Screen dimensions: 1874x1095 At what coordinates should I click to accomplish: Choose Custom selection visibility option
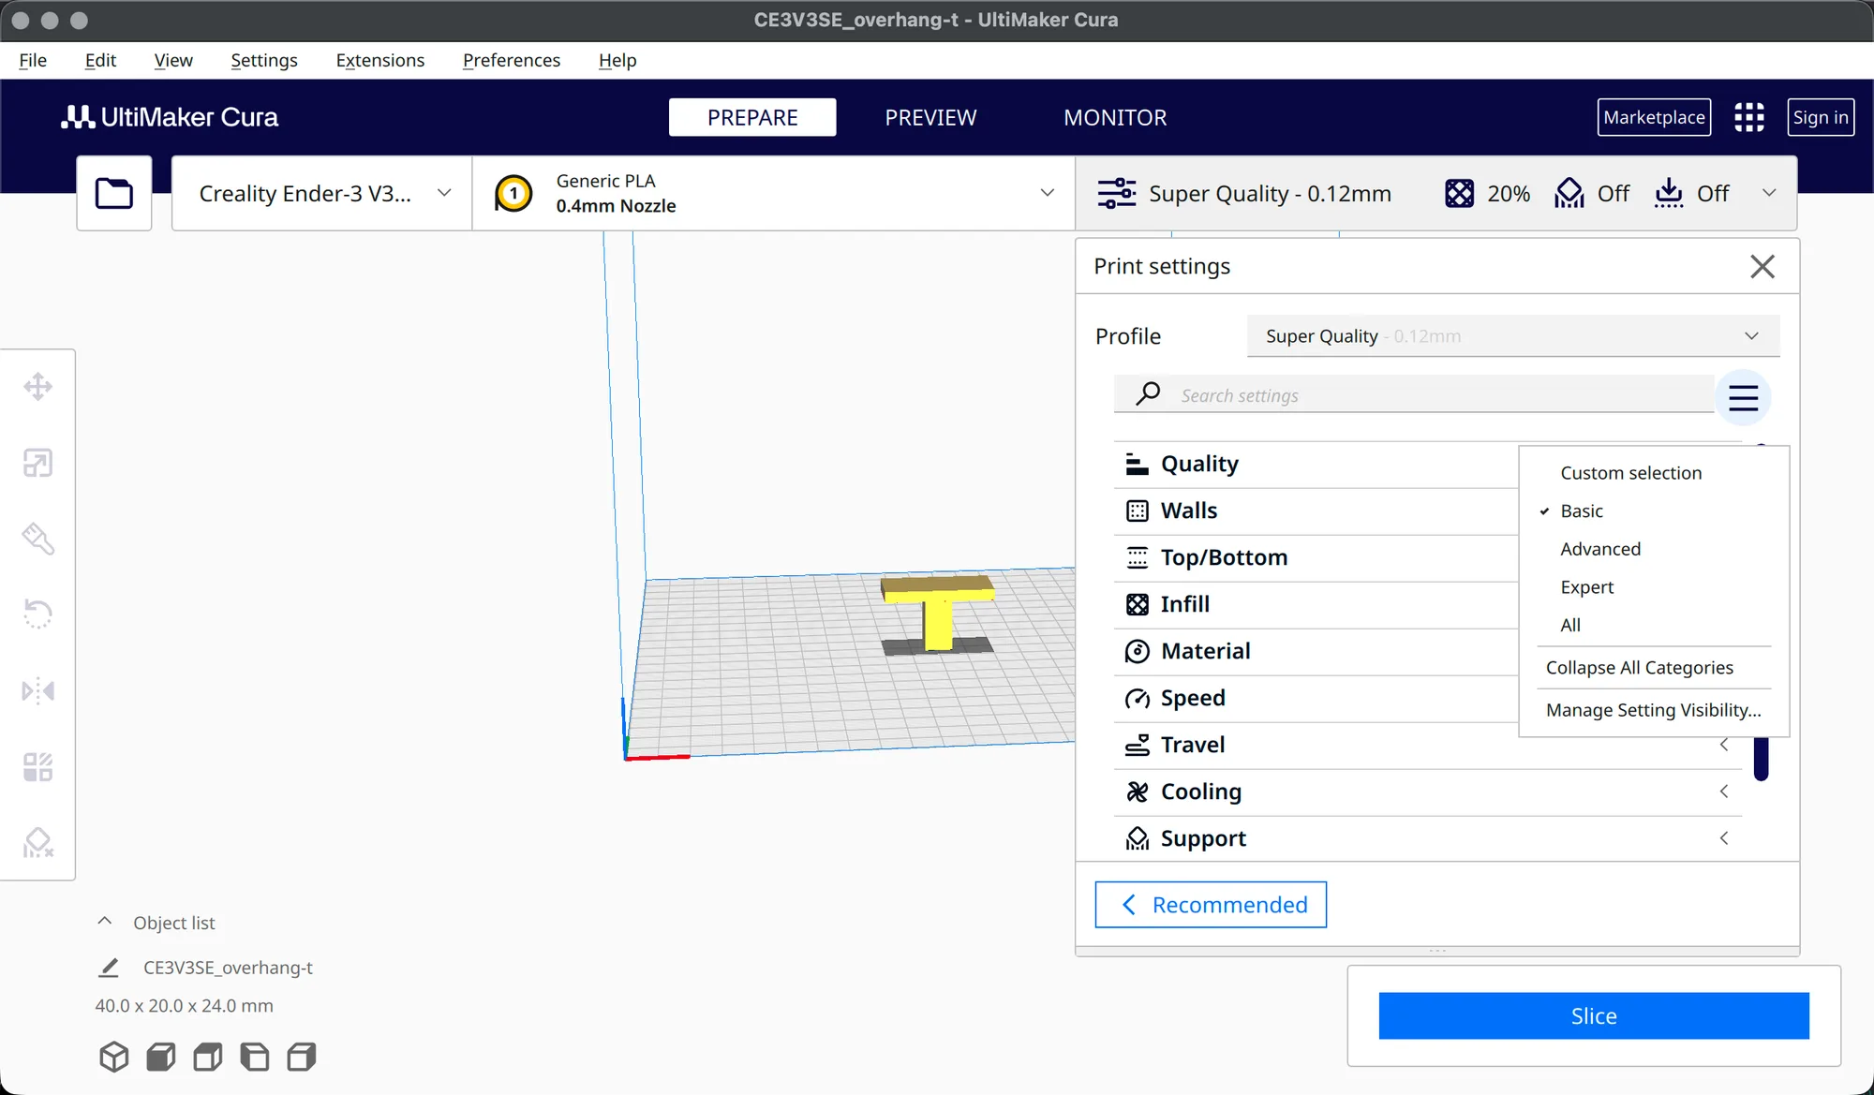[1655, 473]
